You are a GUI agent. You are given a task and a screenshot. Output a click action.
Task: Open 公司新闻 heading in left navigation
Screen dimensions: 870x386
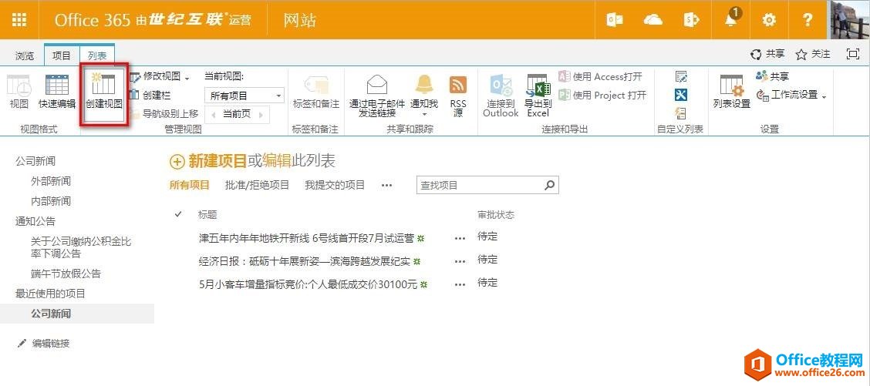pyautogui.click(x=35, y=161)
